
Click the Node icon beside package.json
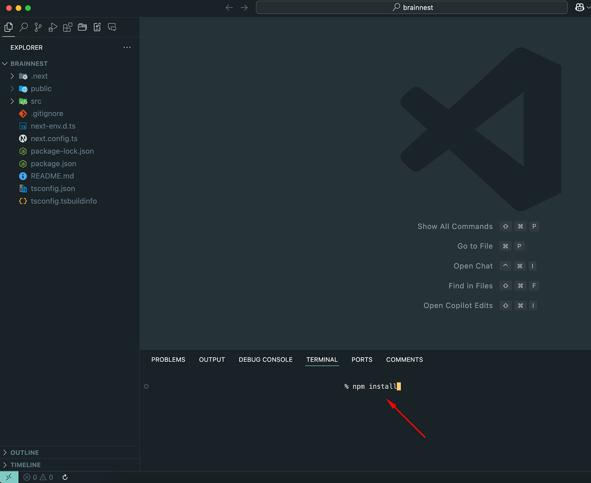pos(23,164)
